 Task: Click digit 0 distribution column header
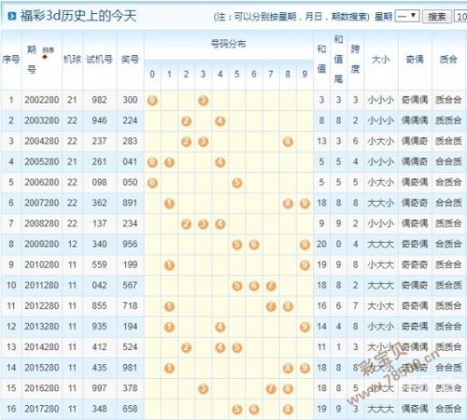click(152, 75)
